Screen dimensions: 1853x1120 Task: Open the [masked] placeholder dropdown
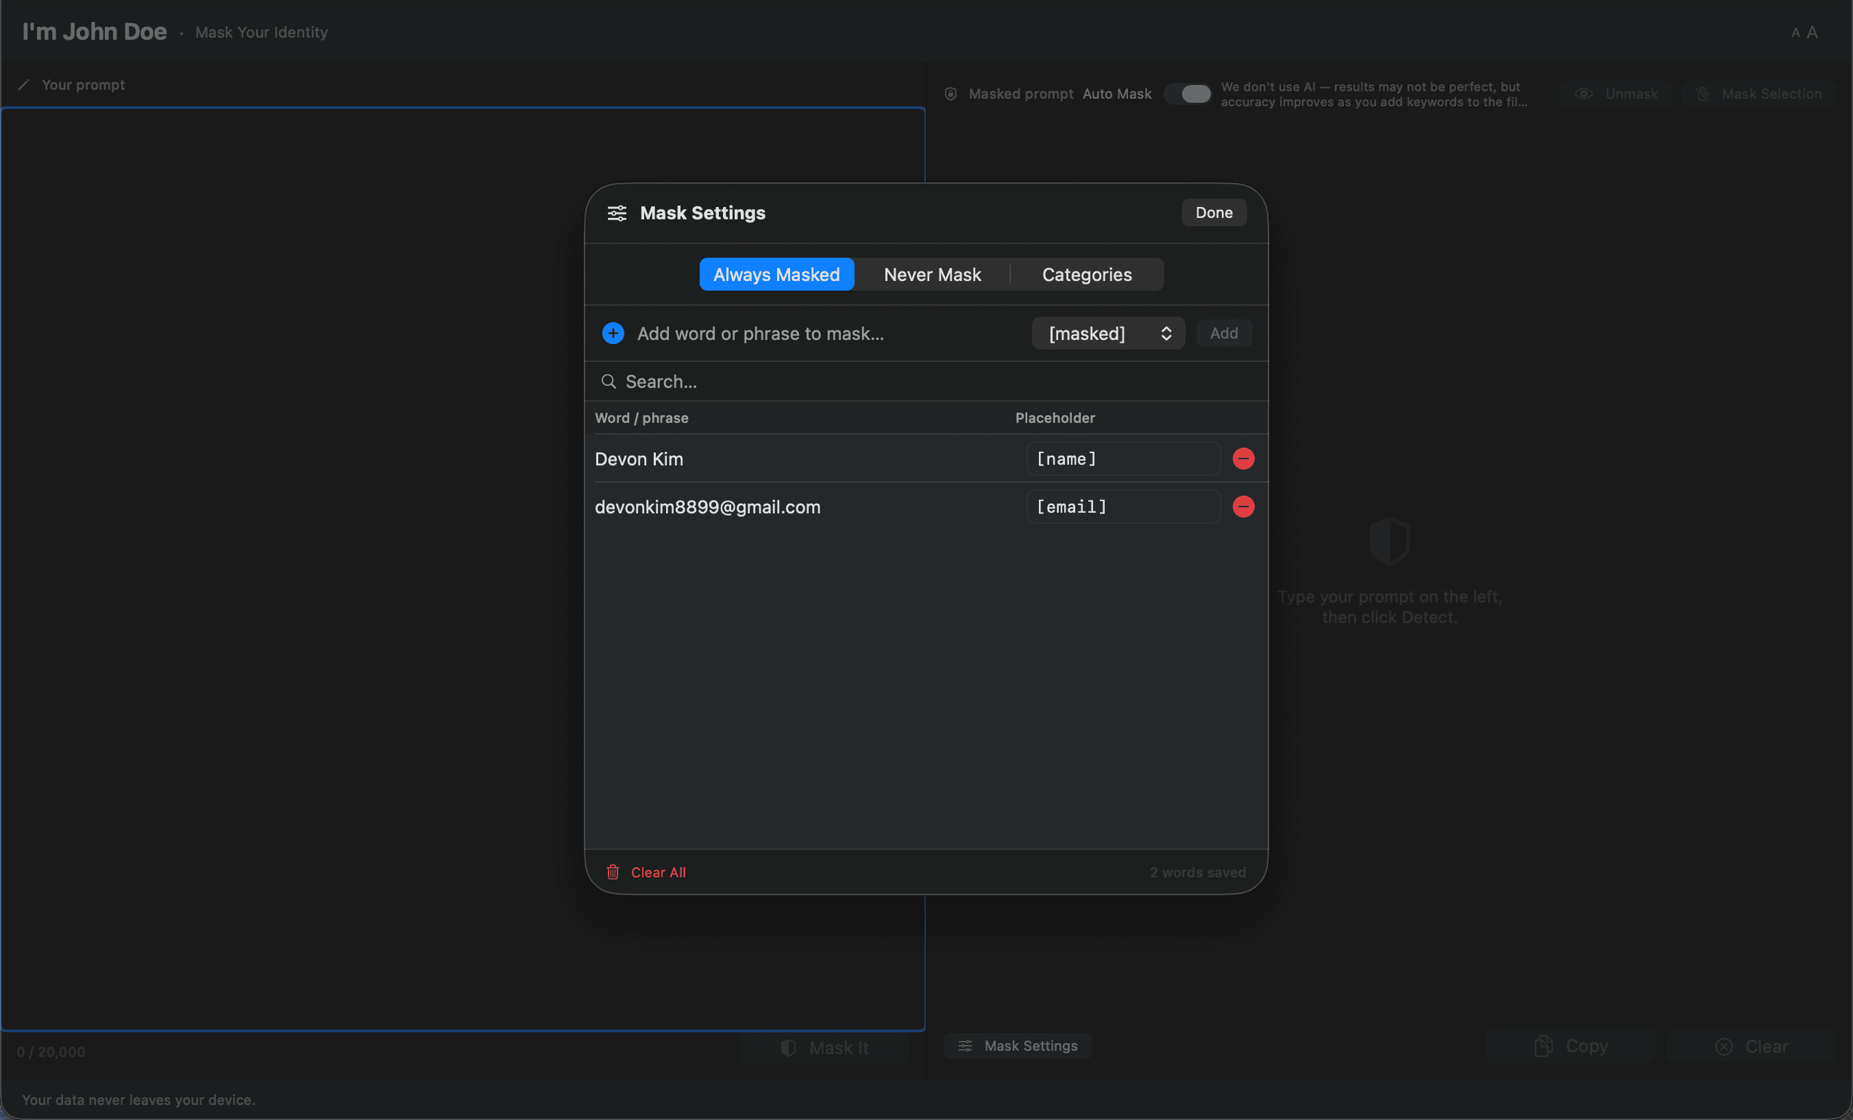point(1107,333)
